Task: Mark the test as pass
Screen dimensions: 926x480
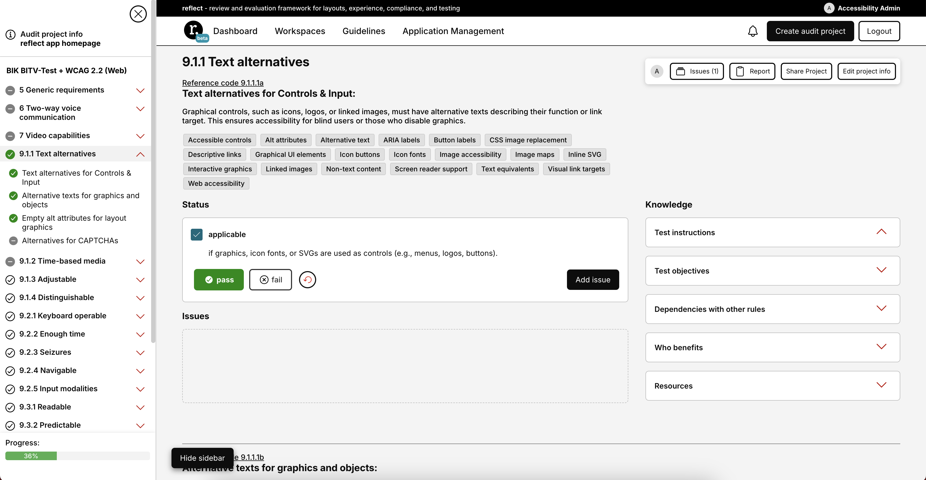Action: [x=219, y=280]
